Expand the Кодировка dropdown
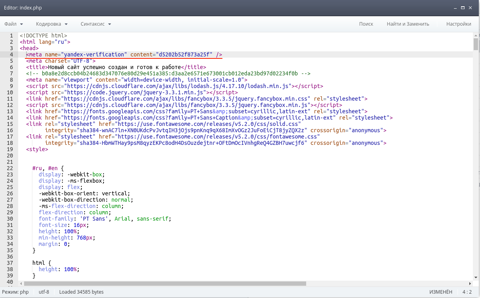This screenshot has height=298, width=480. pos(52,24)
